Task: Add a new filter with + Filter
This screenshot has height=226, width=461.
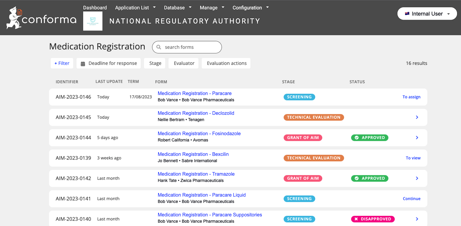Action: pyautogui.click(x=62, y=63)
